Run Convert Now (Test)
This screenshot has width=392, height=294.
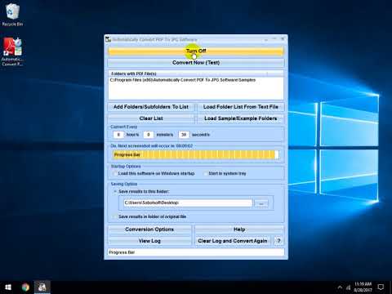pyautogui.click(x=196, y=63)
